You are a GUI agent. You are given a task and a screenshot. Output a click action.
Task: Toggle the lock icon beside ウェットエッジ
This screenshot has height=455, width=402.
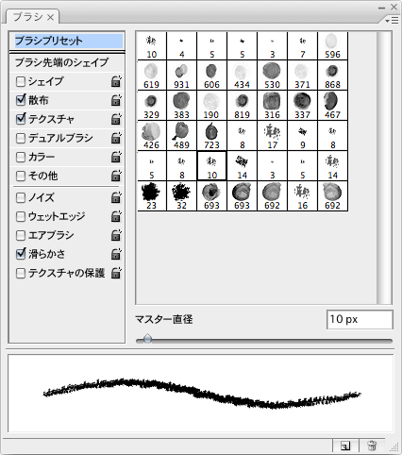point(116,216)
